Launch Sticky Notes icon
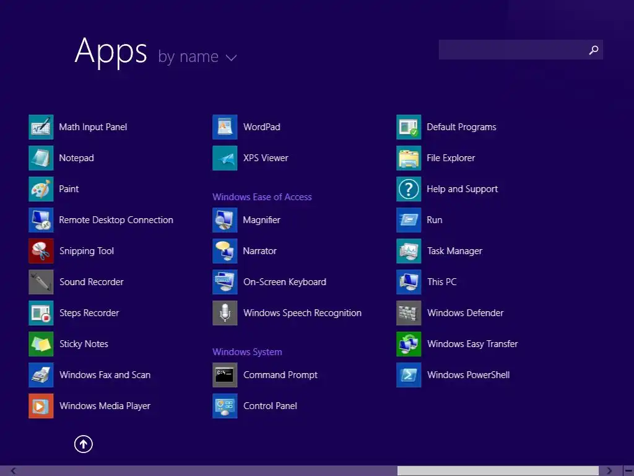Screen dimensions: 634x476 41,344
